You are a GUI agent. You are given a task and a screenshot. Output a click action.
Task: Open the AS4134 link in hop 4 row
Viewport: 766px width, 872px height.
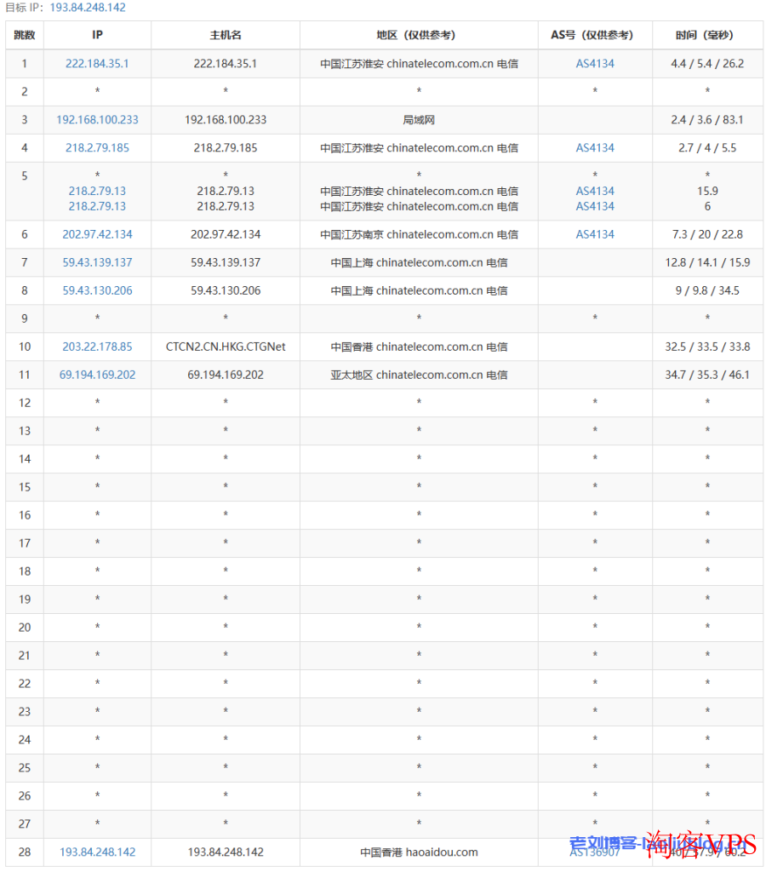point(595,147)
